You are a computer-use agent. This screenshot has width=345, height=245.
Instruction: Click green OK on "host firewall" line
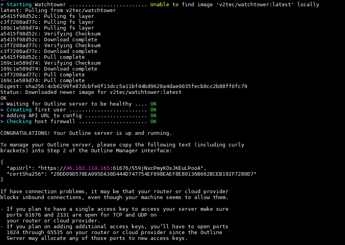click(x=154, y=122)
